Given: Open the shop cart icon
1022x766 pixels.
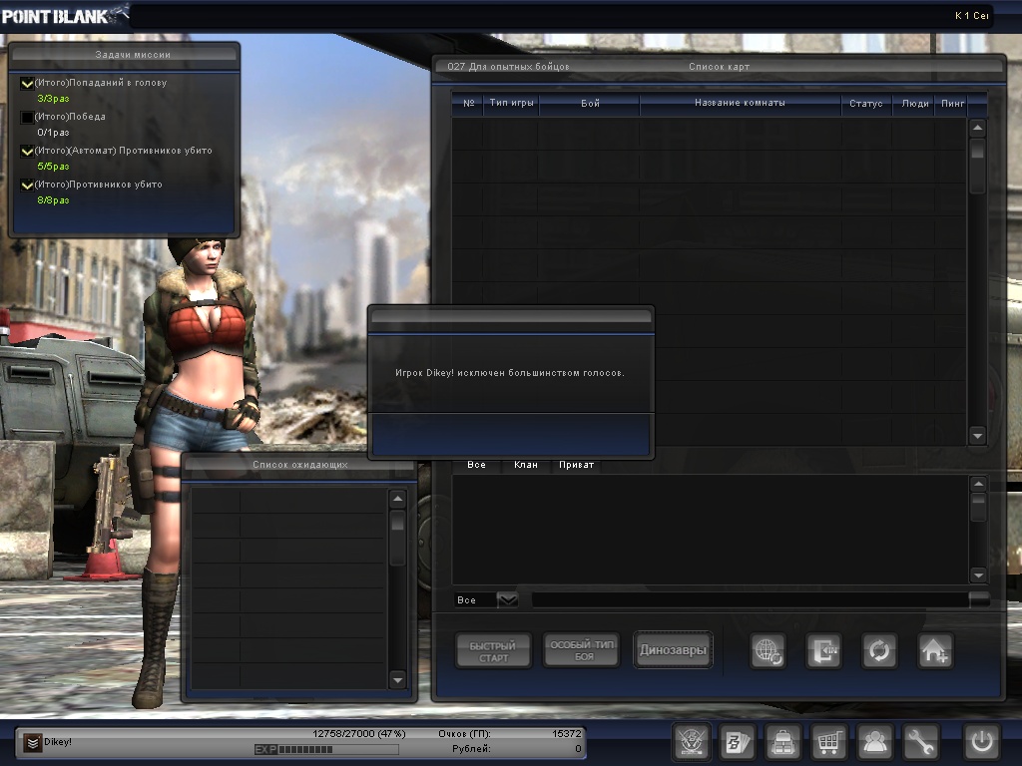Looking at the screenshot, I should 829,743.
